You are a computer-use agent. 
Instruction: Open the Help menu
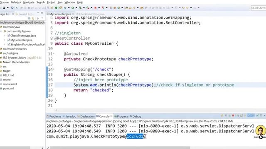(x=80, y=2)
